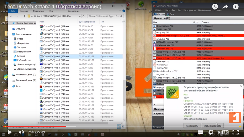The width and height of the screenshot is (244, 137).
Task: Select file Comss Vir Type-1 (589).exe
Action: click(x=56, y=26)
